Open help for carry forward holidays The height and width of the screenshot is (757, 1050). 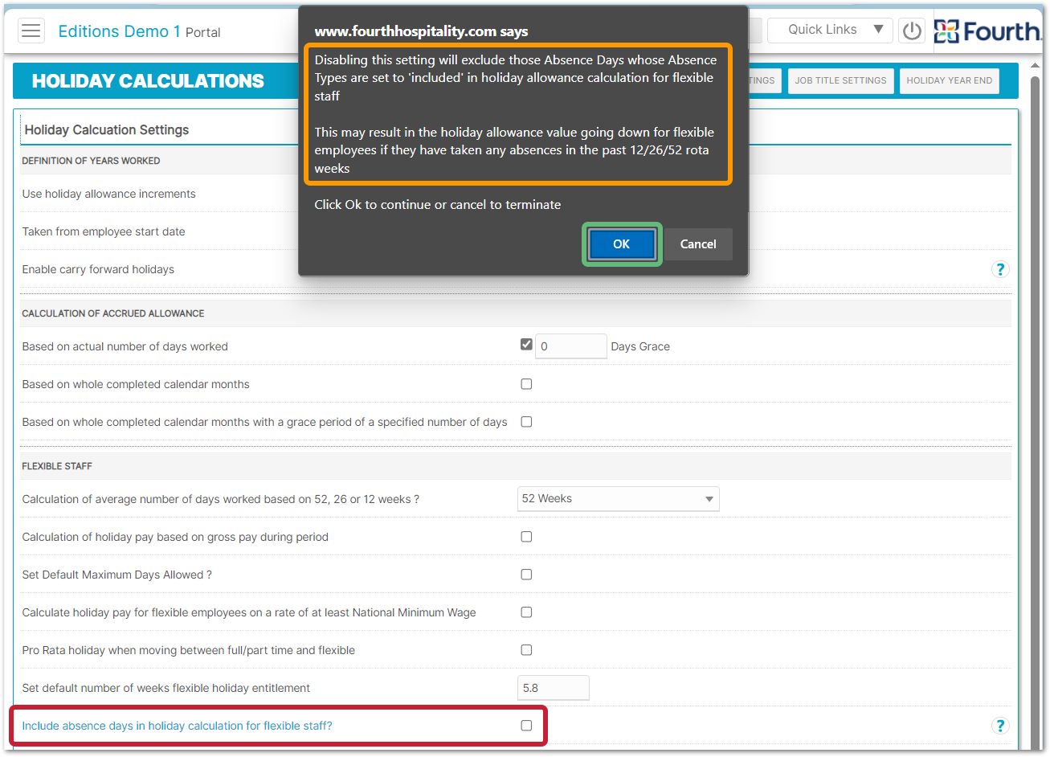999,269
